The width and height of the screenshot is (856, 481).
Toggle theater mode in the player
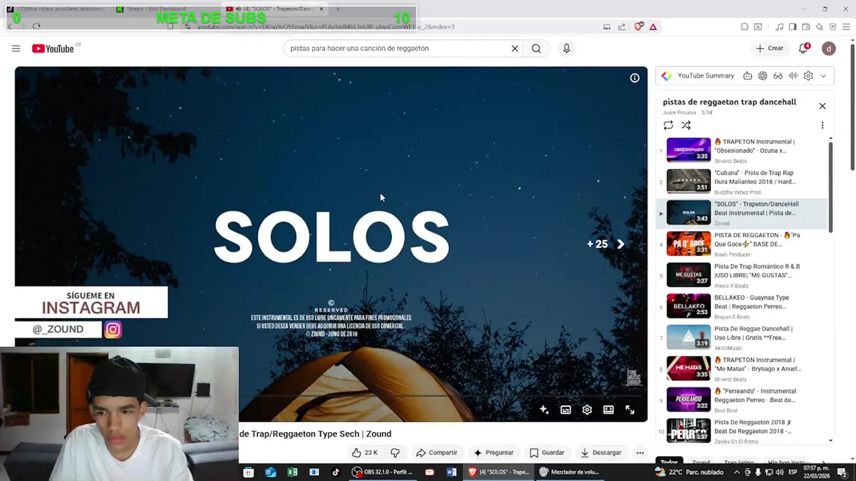[609, 410]
